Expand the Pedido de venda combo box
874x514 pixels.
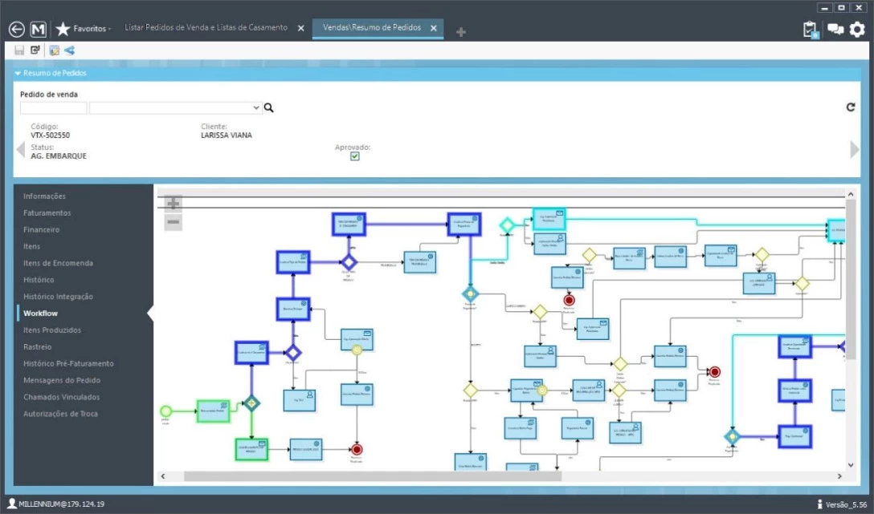coord(256,107)
